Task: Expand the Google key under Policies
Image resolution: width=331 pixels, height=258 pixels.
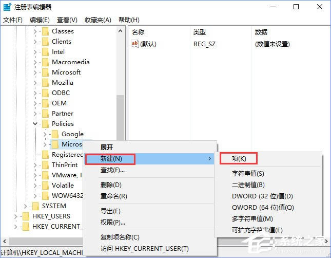Action: tap(45, 134)
